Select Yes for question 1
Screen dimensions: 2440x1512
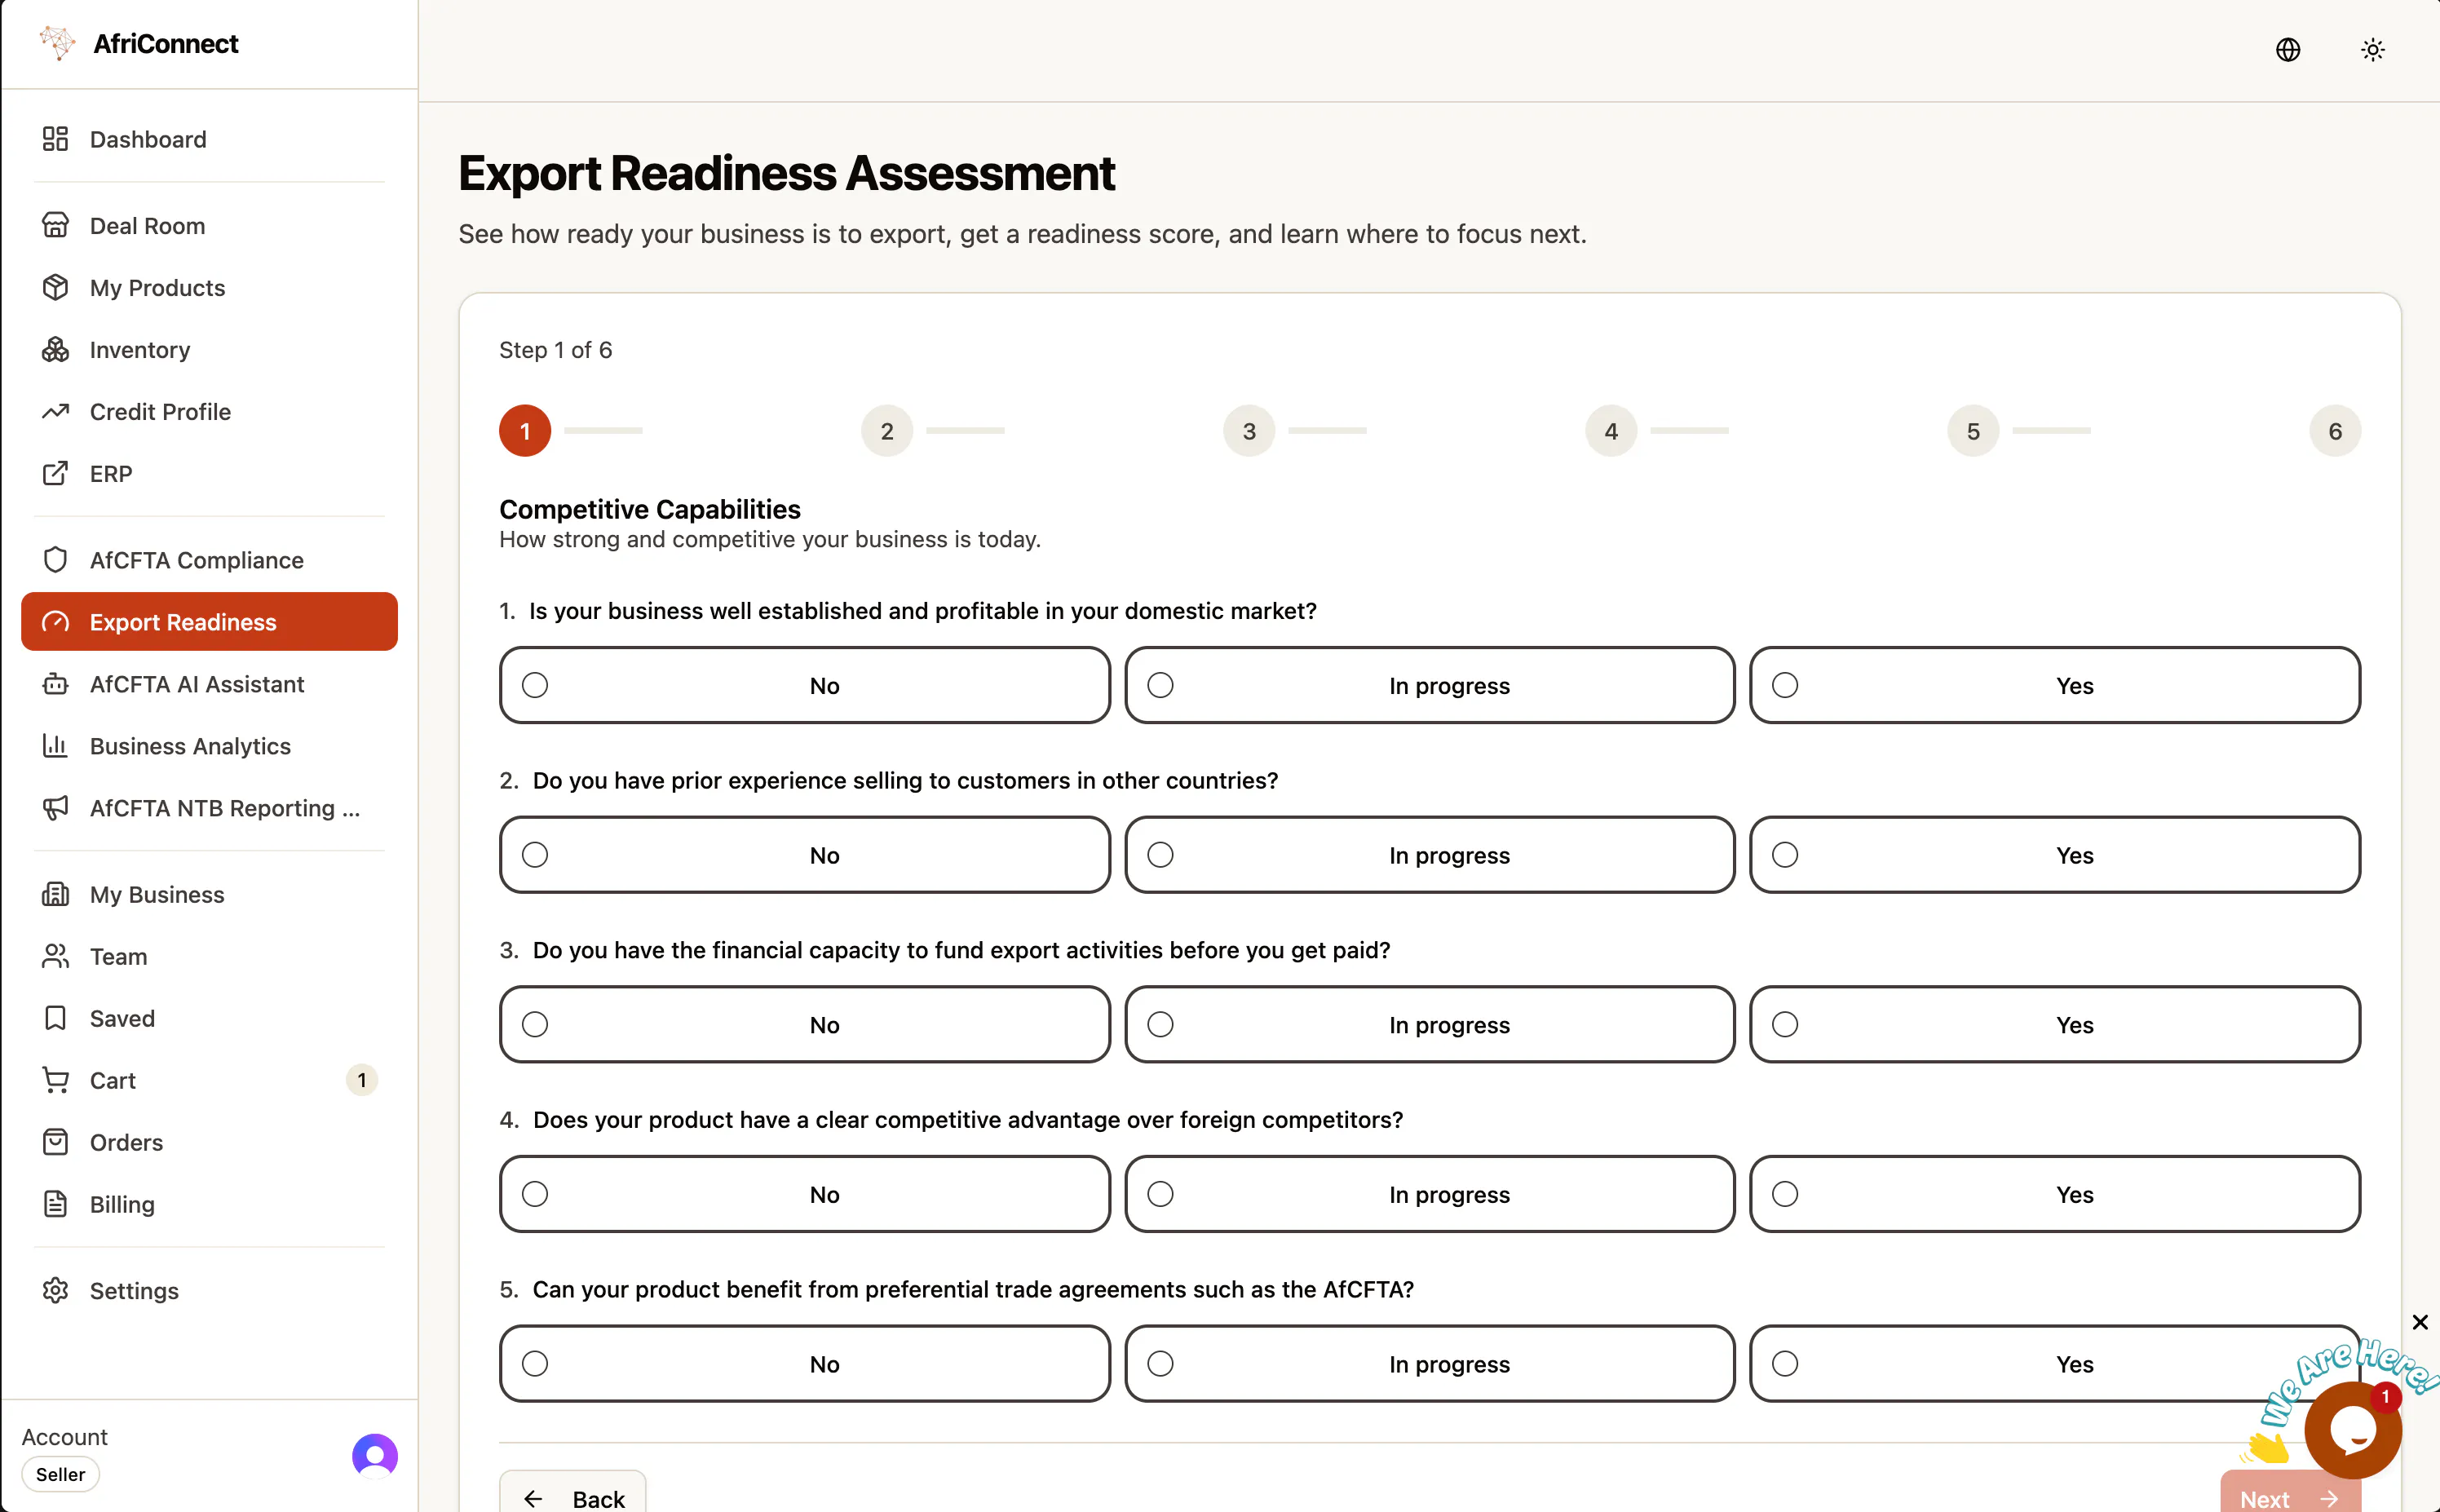2054,685
